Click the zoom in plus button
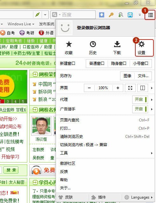Viewport: 156px width, 203px height. pyautogui.click(x=118, y=88)
